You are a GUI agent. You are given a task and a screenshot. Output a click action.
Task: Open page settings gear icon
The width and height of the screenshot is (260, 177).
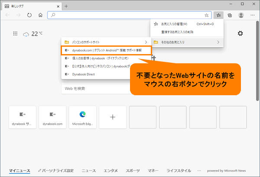[x=240, y=33]
